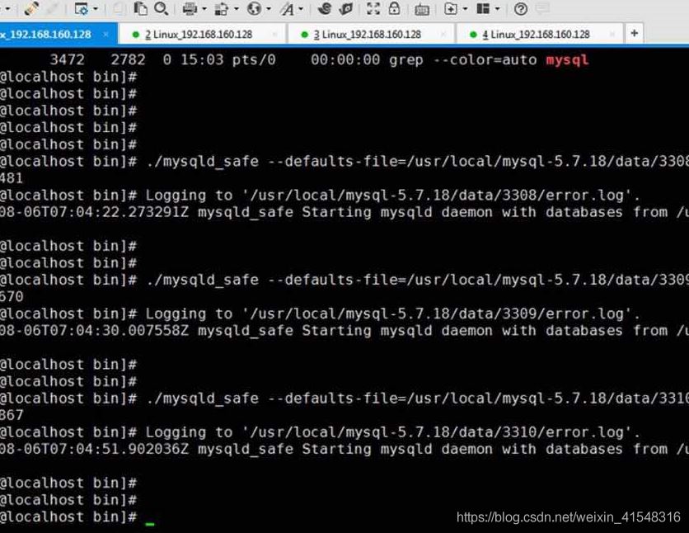The width and height of the screenshot is (689, 533).
Task: Click the session properties gear window icon
Action: click(81, 9)
